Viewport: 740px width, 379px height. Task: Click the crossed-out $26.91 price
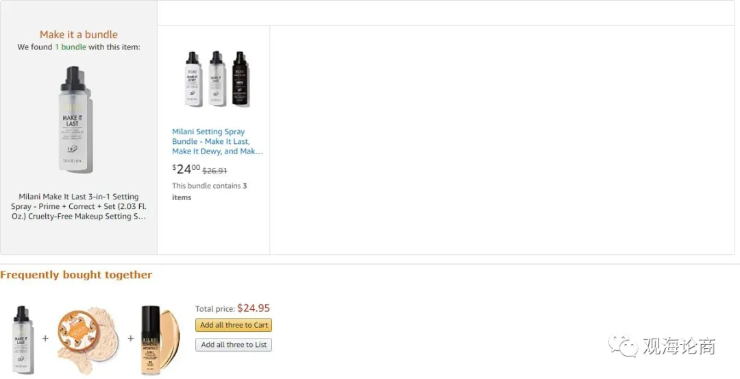click(214, 171)
